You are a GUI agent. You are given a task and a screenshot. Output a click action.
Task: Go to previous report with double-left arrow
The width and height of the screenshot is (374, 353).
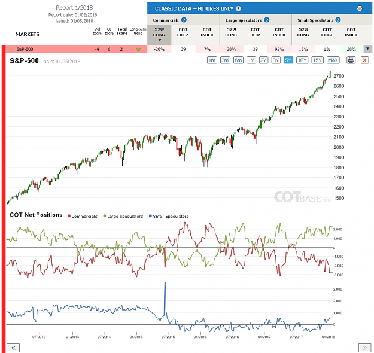tap(13, 348)
